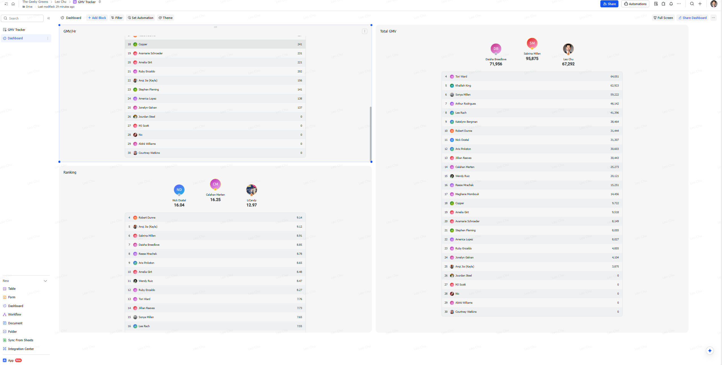The width and height of the screenshot is (722, 365).
Task: Toggle the navigation panel menu icon
Action: click(6, 4)
